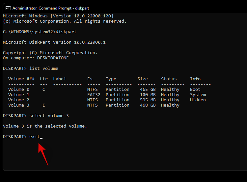Click drive letter E of Volume 3
Screen dimensions: 247x182
[43, 105]
